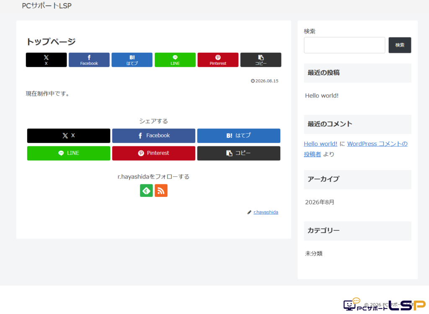Open the 2026年8月 archive
Screen dimensions: 429x314
(320, 202)
